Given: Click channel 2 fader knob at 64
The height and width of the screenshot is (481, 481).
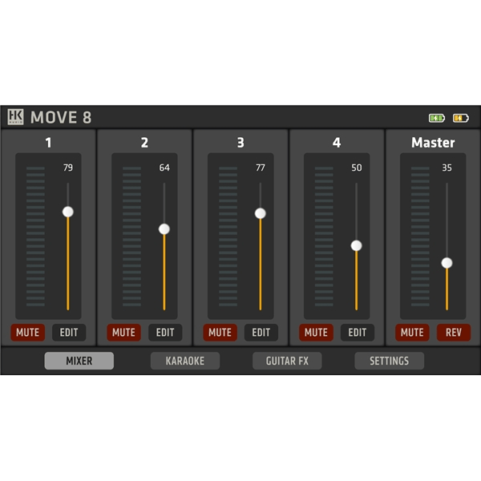Looking at the screenshot, I should pos(164,229).
